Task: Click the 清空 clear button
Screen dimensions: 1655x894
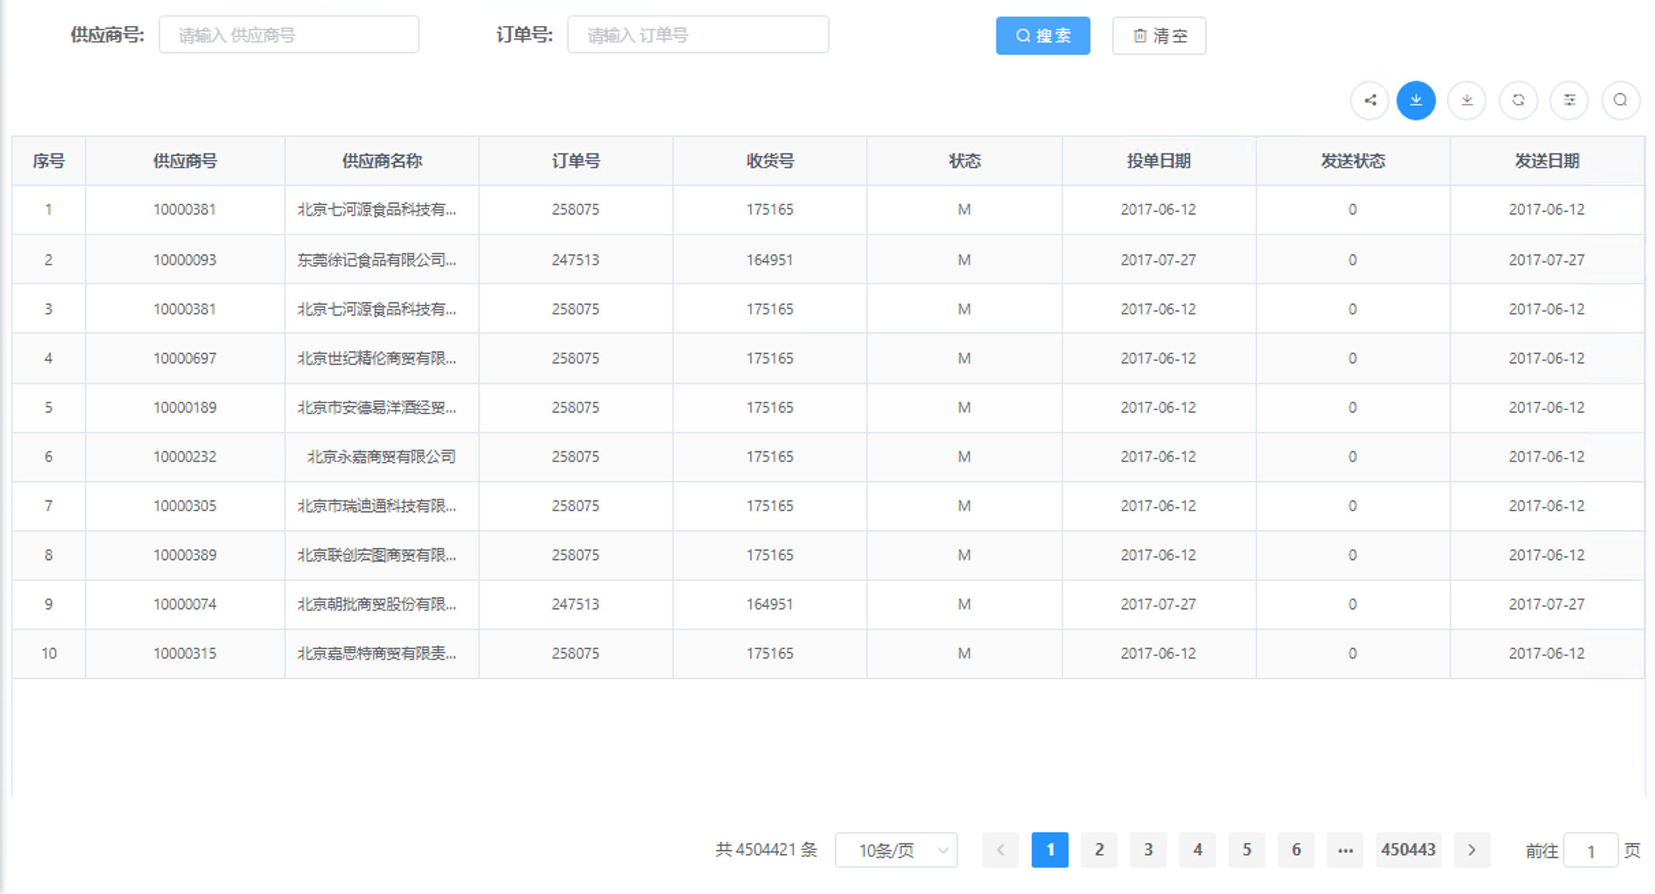Action: pyautogui.click(x=1159, y=36)
